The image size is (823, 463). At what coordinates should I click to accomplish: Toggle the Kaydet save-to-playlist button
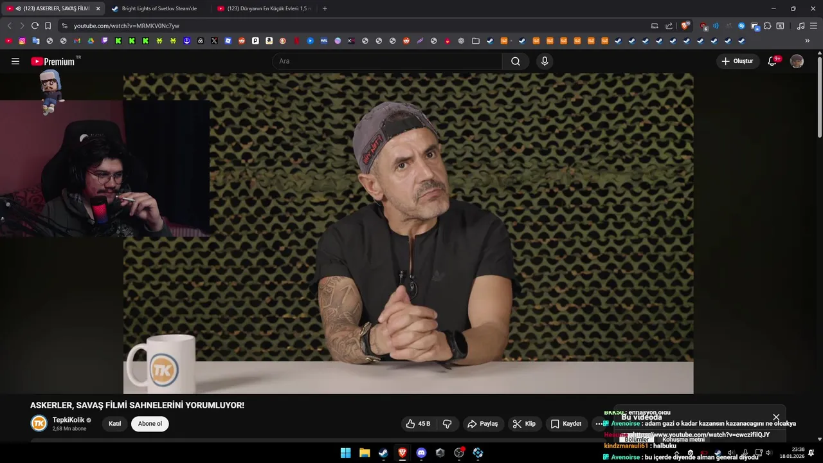[x=566, y=424]
